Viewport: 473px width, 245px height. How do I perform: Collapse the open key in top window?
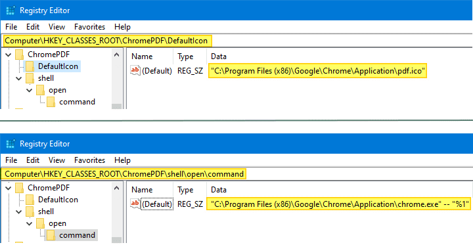[x=30, y=90]
